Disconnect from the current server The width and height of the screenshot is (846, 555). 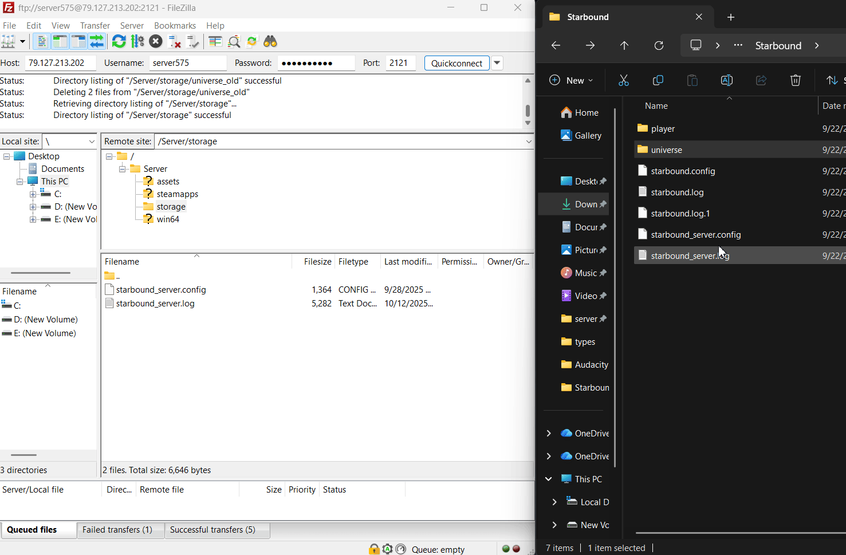(175, 41)
